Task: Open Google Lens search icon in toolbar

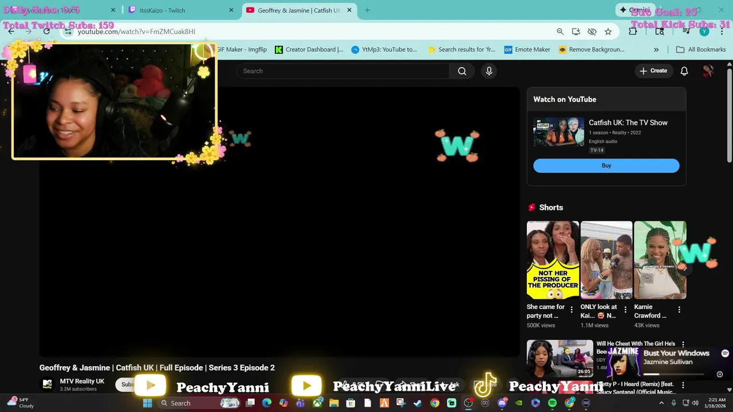Action: pos(660,31)
